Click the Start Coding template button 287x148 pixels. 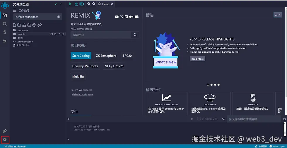click(81, 56)
